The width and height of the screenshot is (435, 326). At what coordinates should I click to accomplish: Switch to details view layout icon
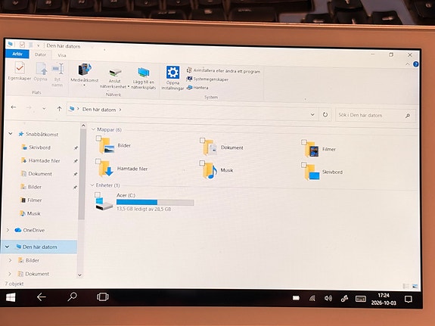pyautogui.click(x=405, y=286)
